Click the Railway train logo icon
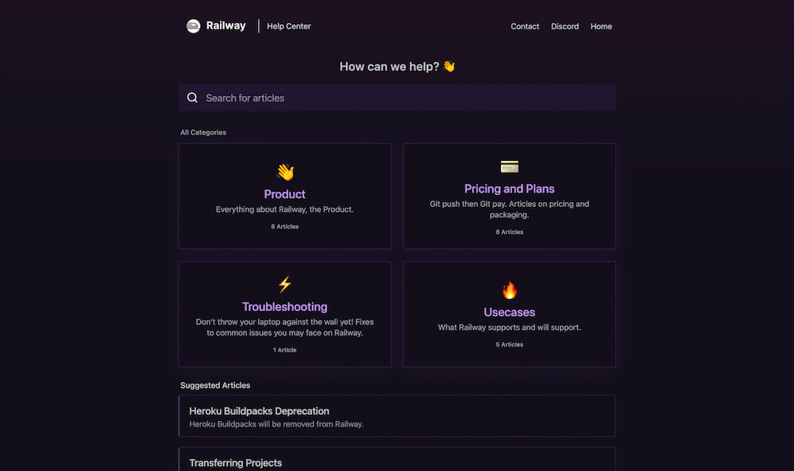Screen dimensions: 794x471 193,26
